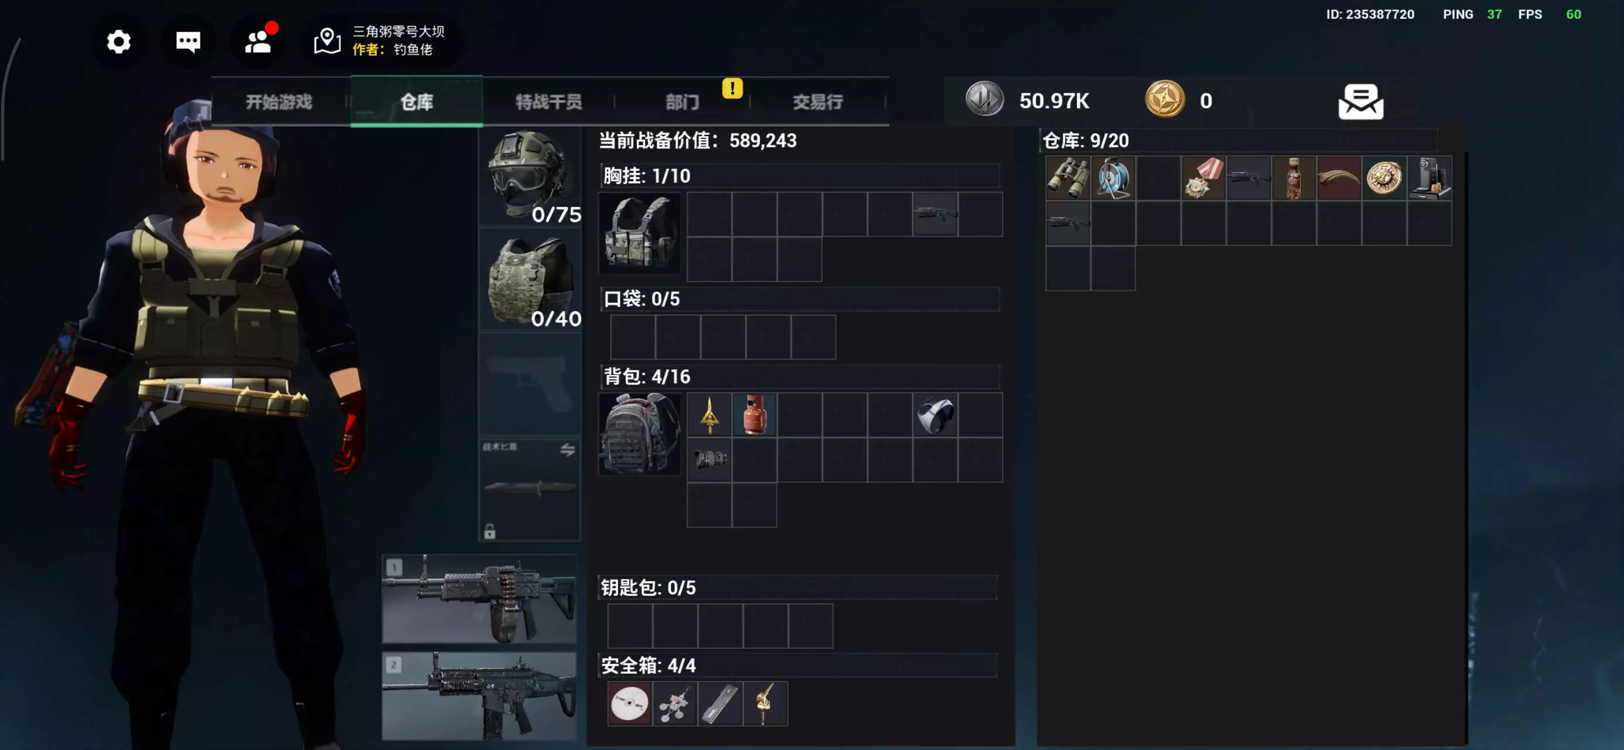Open the 特战干员 tab
This screenshot has height=750, width=1624.
(x=548, y=101)
